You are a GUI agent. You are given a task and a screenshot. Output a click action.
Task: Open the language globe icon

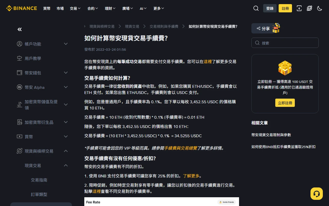click(309, 8)
